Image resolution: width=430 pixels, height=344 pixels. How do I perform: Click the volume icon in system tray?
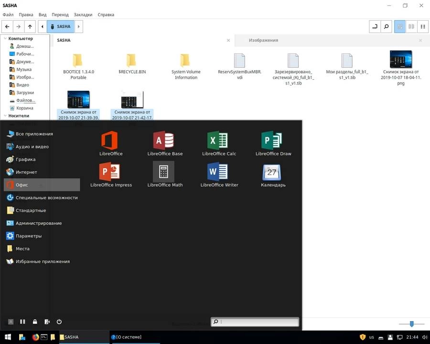coord(425,337)
